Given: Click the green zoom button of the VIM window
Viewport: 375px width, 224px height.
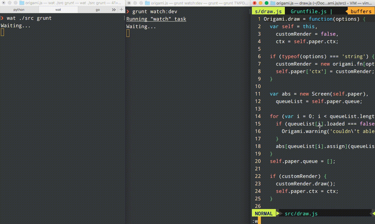Looking at the screenshot, I should pyautogui.click(x=267, y=3).
